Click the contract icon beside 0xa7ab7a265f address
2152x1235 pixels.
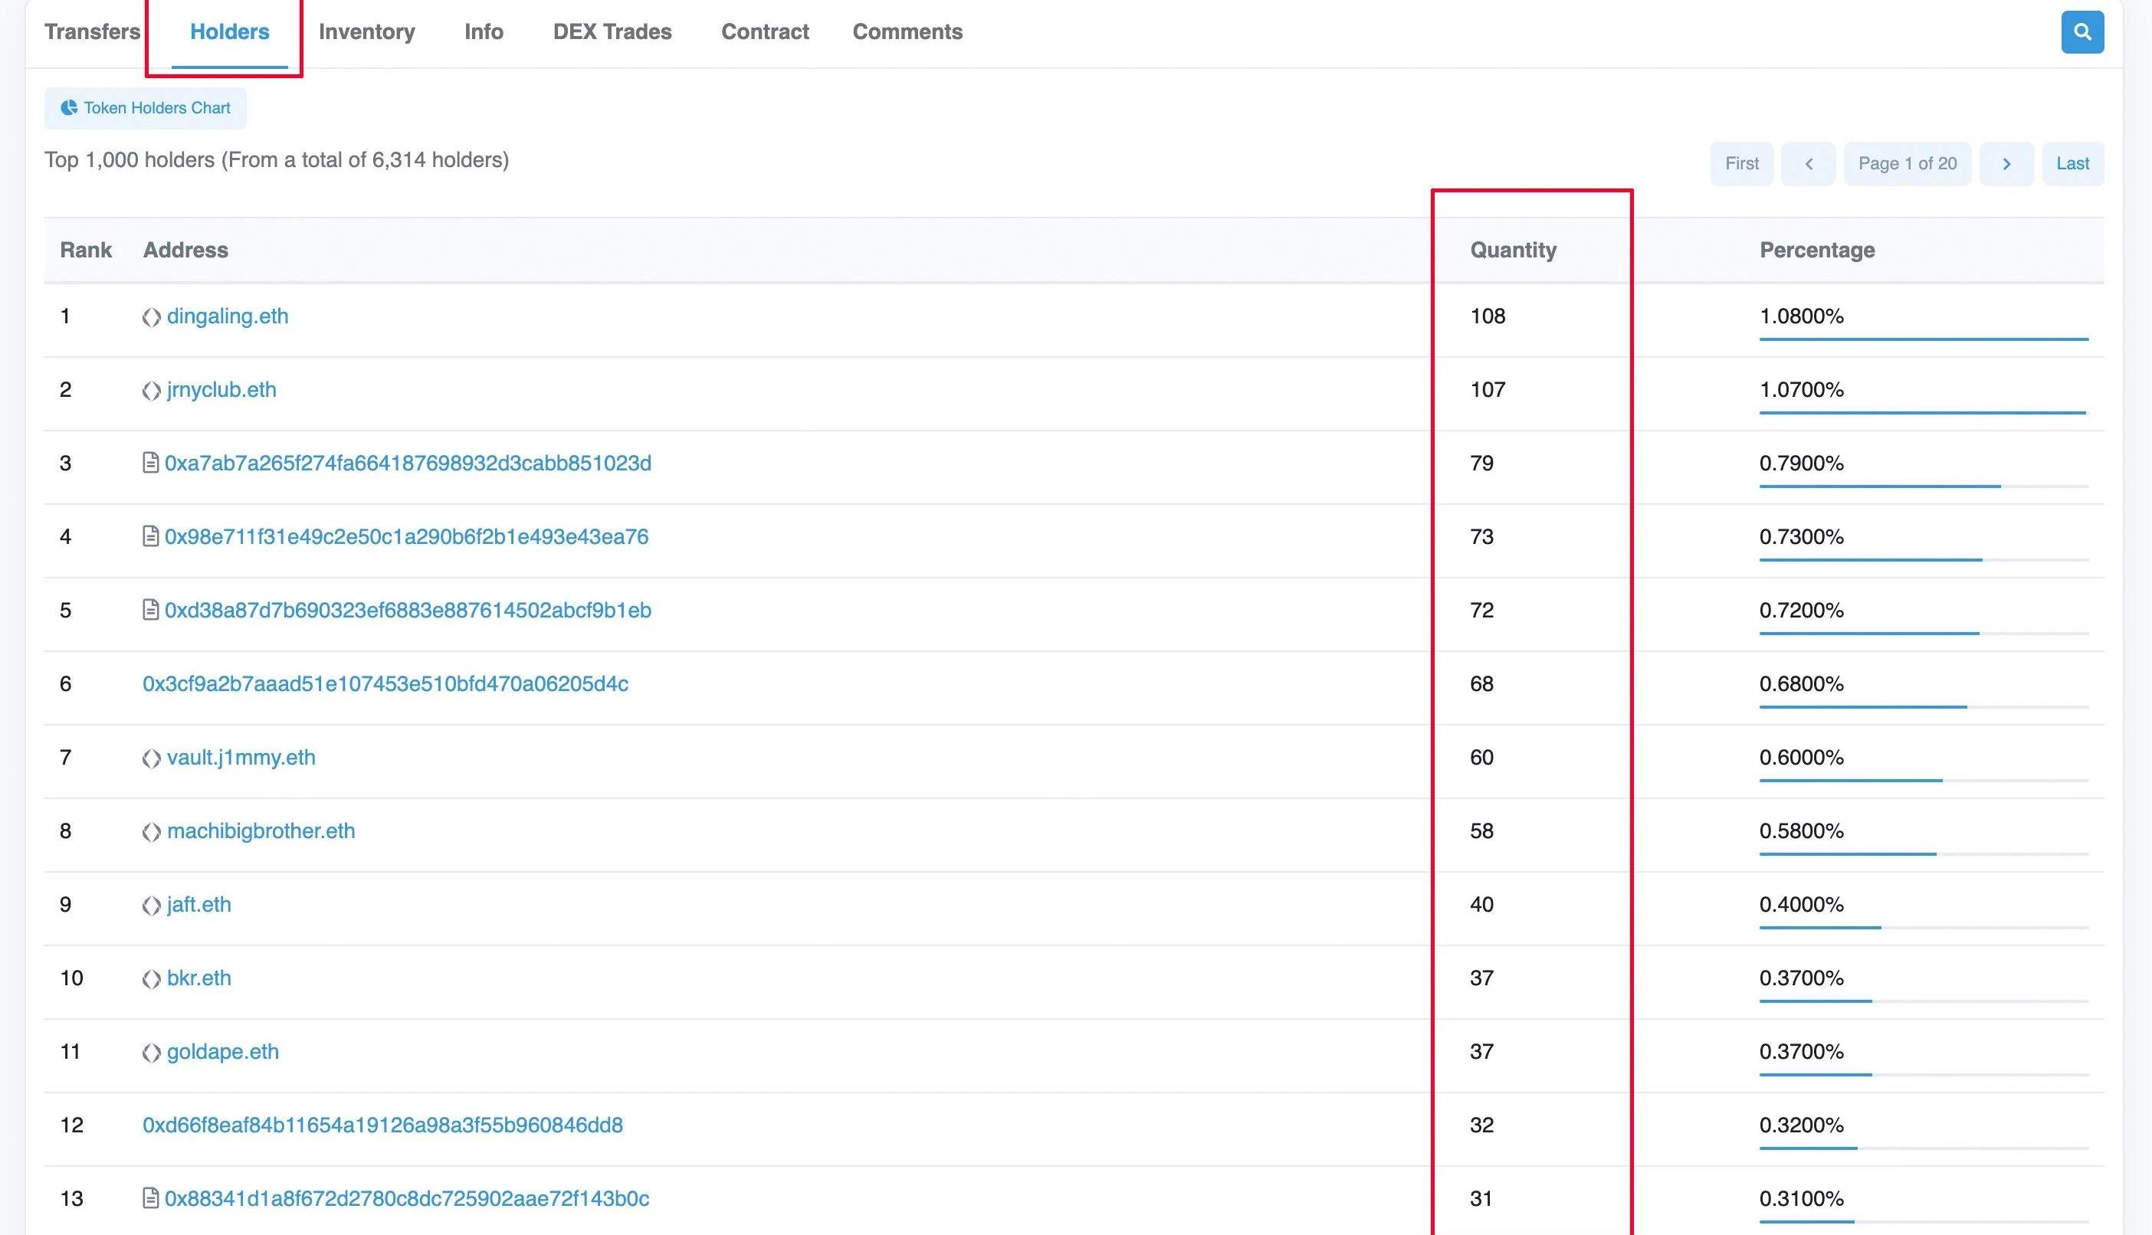click(150, 463)
